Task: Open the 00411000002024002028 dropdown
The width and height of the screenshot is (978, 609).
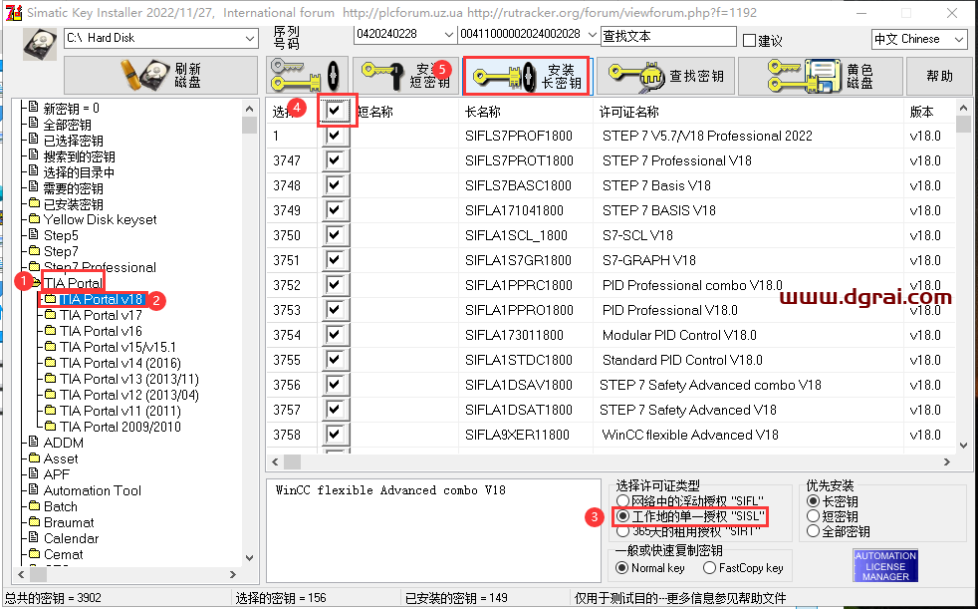Action: pyautogui.click(x=592, y=34)
